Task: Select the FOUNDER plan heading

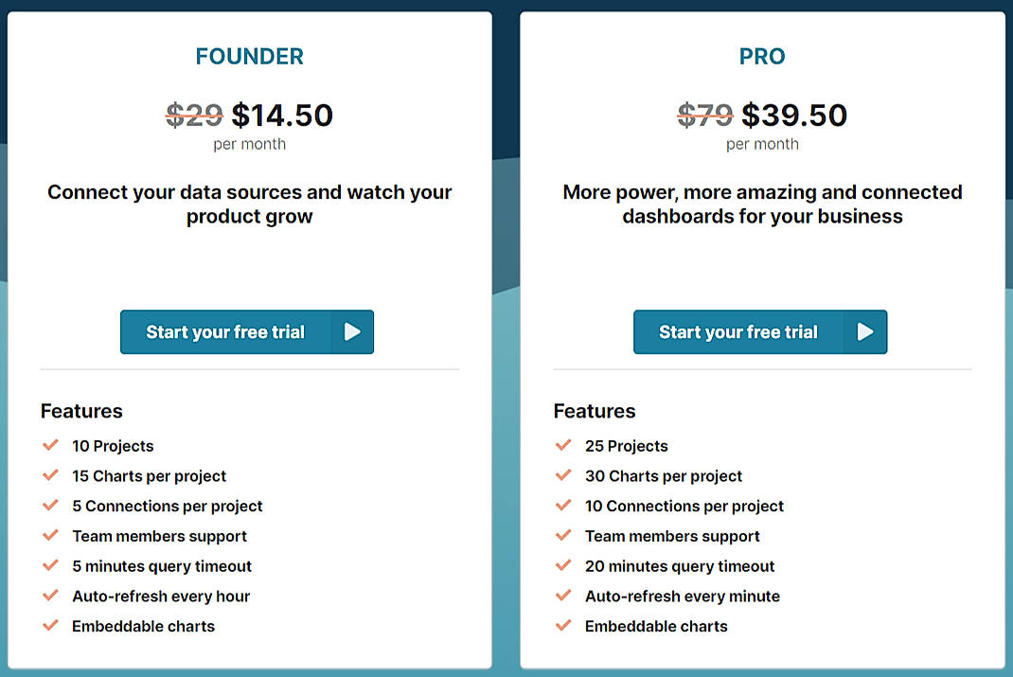Action: point(249,56)
